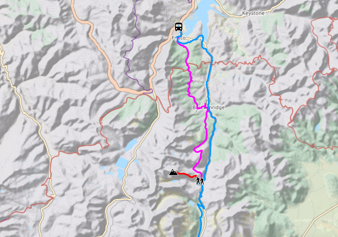This screenshot has width=338, height=237.
Task: Select the Breckenridge town label
Action: (209, 107)
